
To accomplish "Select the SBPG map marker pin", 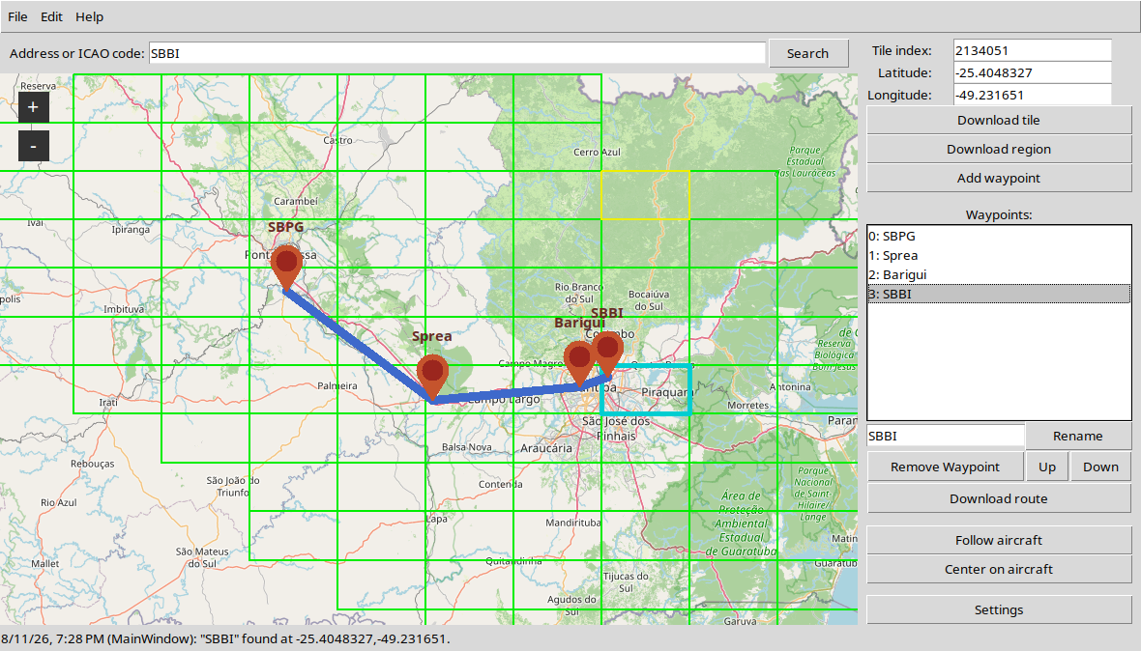I will click(x=286, y=268).
